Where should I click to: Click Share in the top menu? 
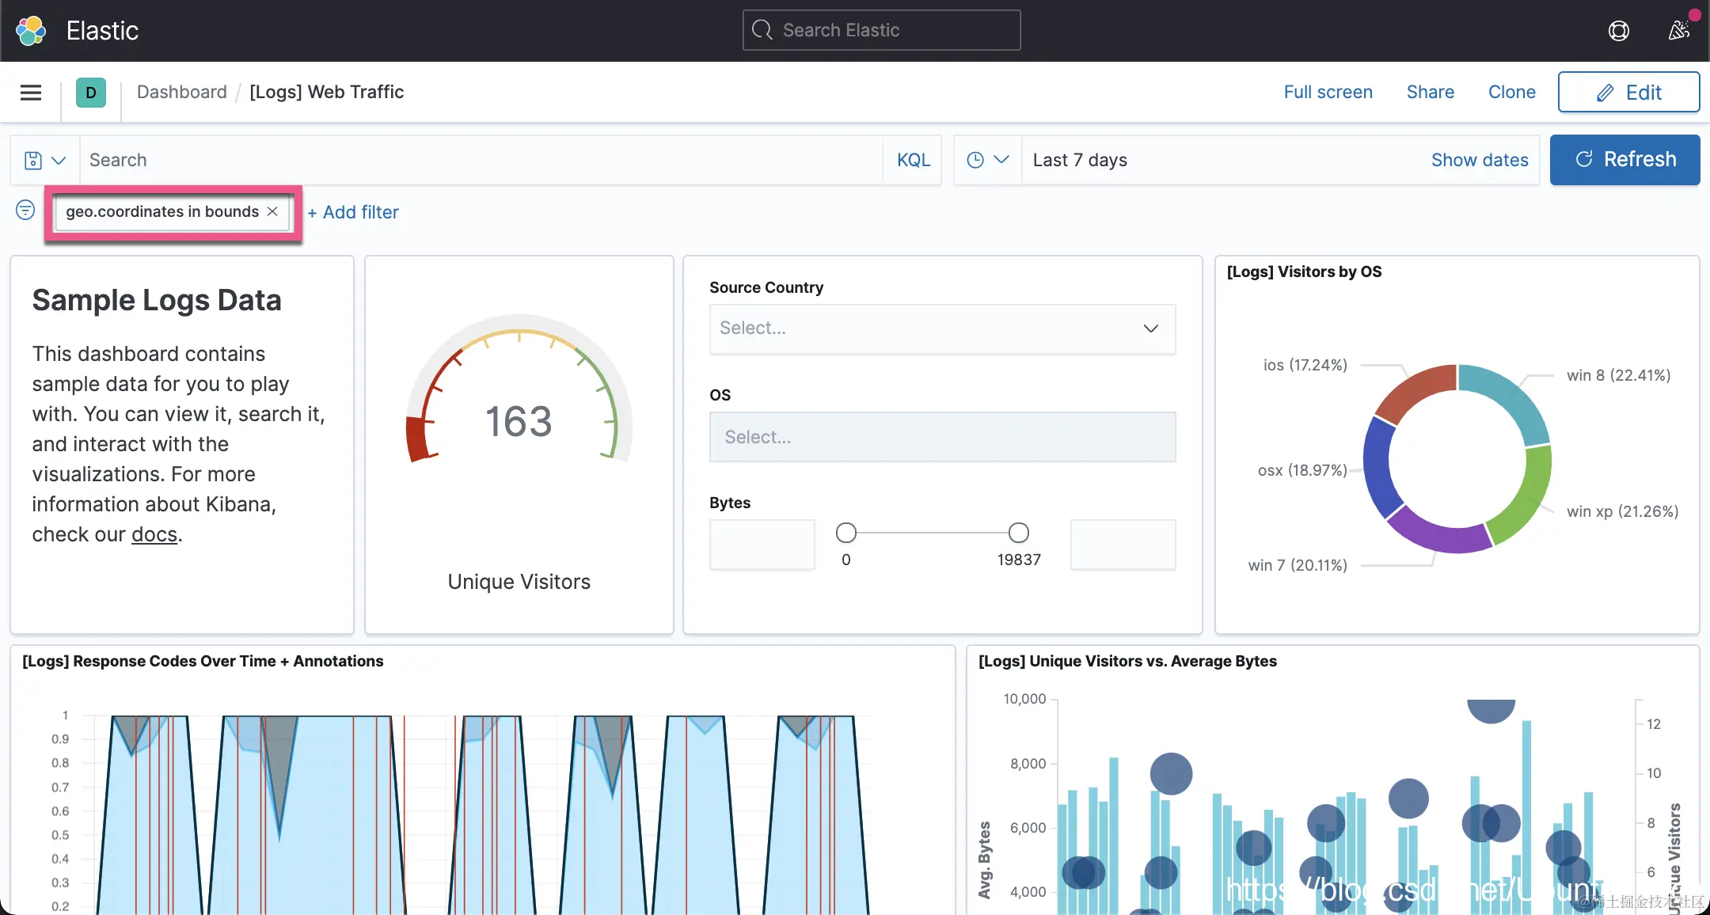click(x=1430, y=92)
